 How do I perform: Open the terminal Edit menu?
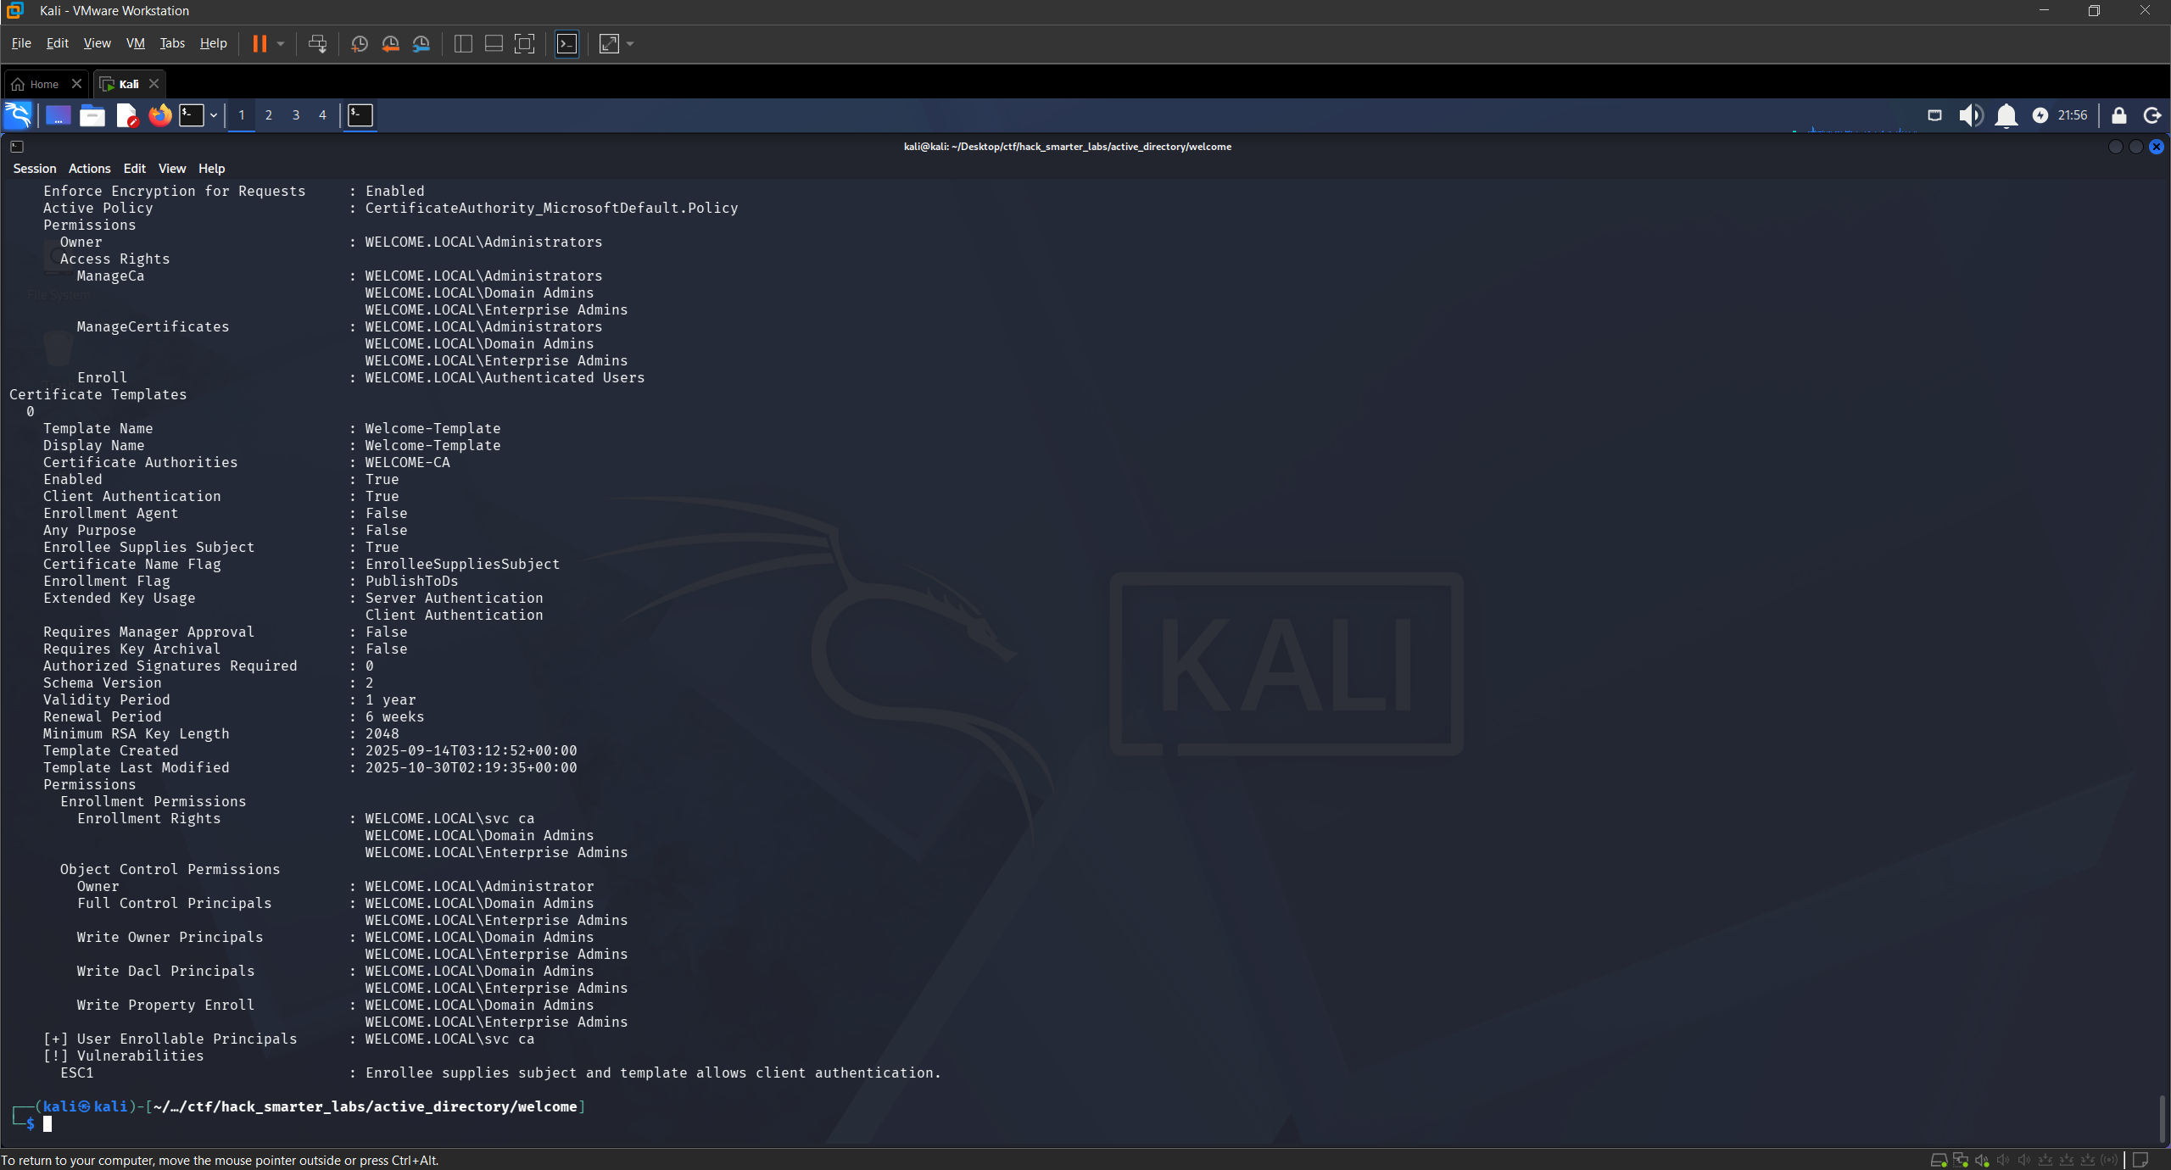(134, 169)
